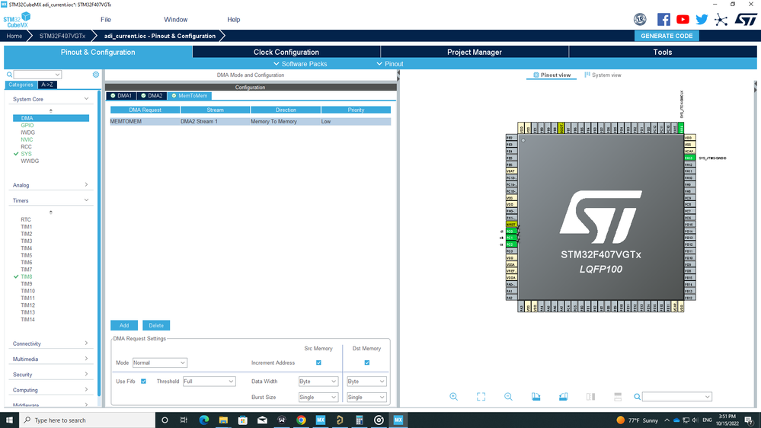Open the Software Packs menu
This screenshot has width=761, height=428.
point(300,64)
